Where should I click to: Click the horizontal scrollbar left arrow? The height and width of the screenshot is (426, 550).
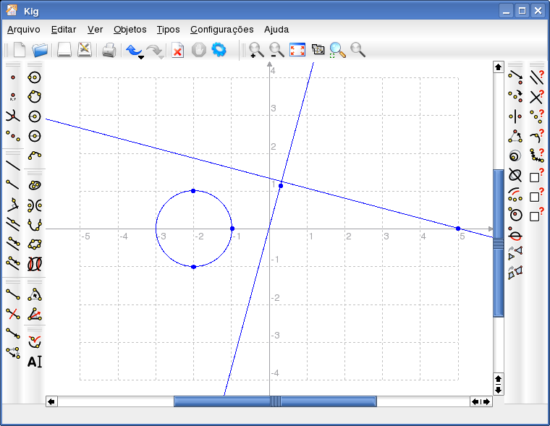pos(51,401)
